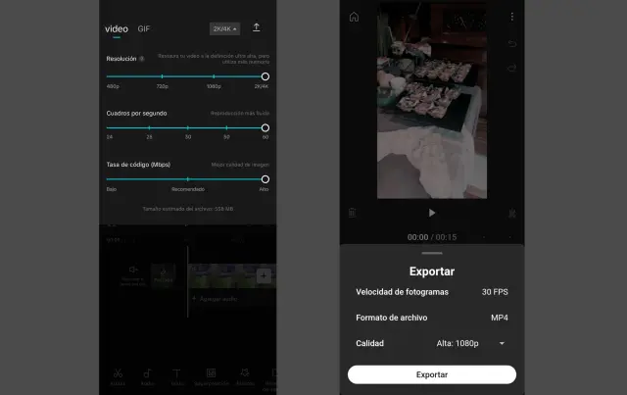Set Cuadros por segundo slider to 30

pos(188,127)
